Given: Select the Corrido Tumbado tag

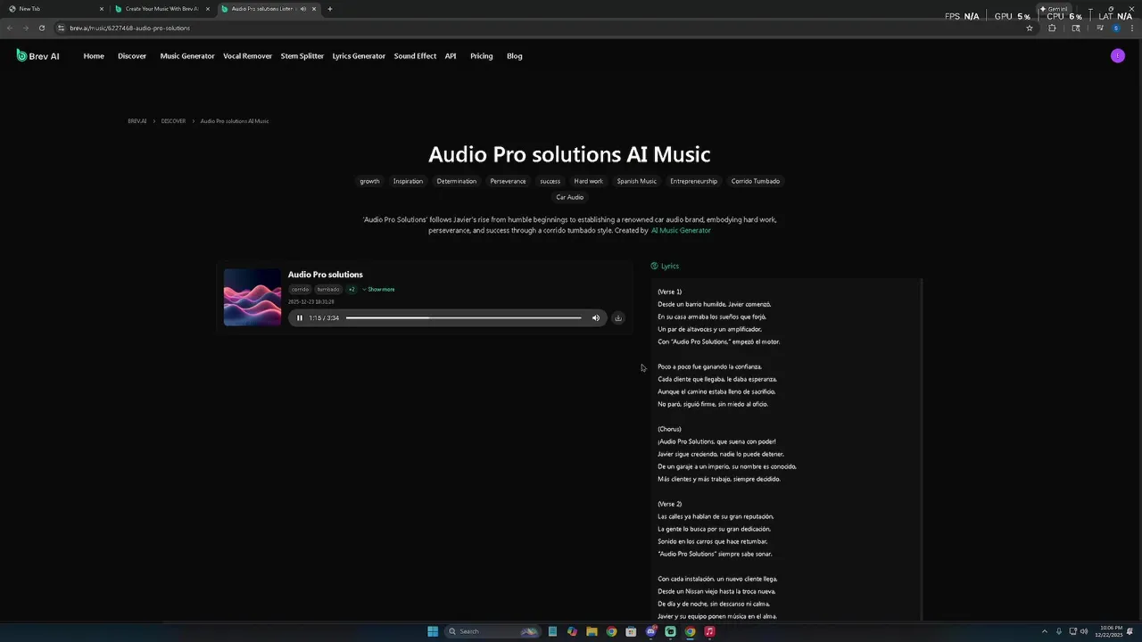Looking at the screenshot, I should click(756, 181).
